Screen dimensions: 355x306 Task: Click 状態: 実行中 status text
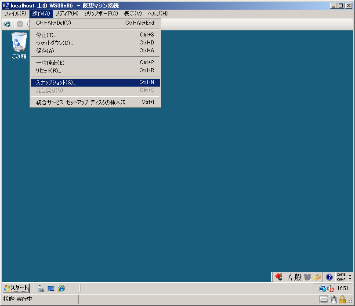point(18,299)
